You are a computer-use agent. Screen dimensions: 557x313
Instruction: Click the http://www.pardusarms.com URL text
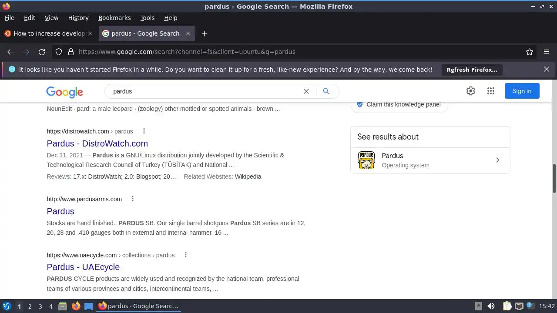click(84, 199)
